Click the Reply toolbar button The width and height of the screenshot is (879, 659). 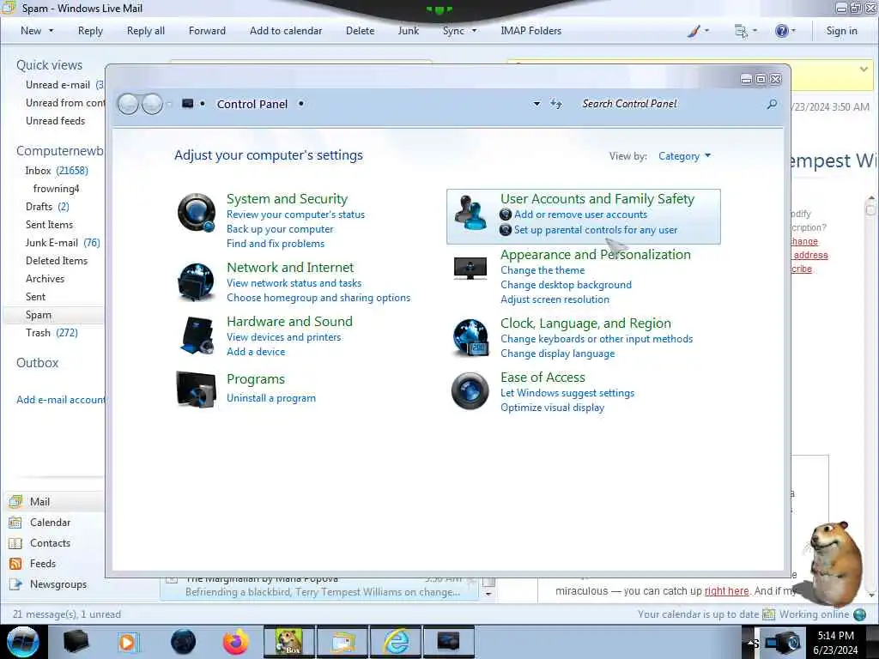click(90, 31)
